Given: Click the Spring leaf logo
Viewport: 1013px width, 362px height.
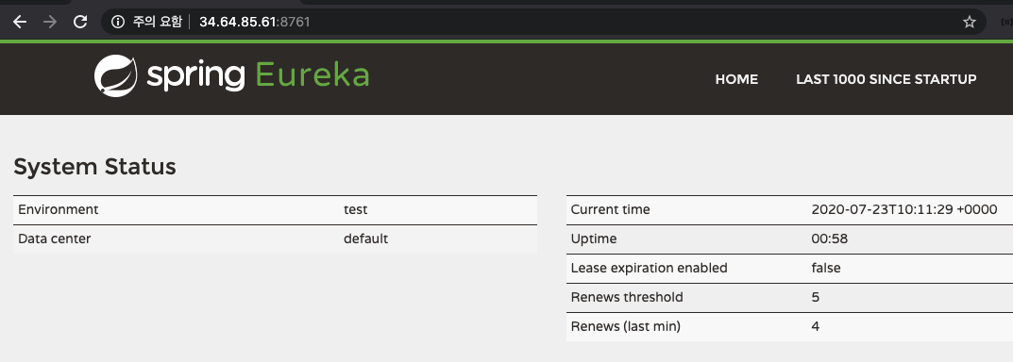Looking at the screenshot, I should 115,76.
